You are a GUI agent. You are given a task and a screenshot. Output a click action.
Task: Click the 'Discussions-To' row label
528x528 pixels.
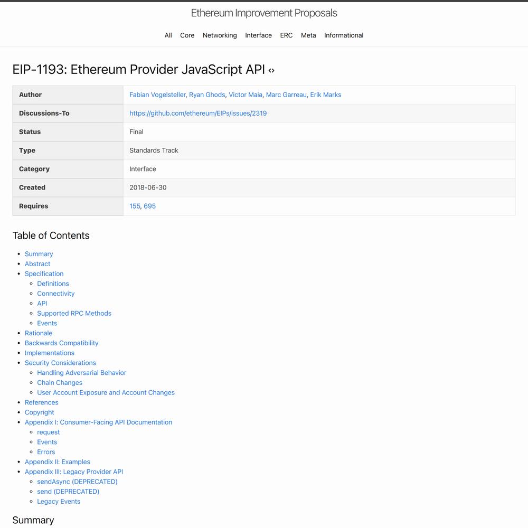(44, 113)
